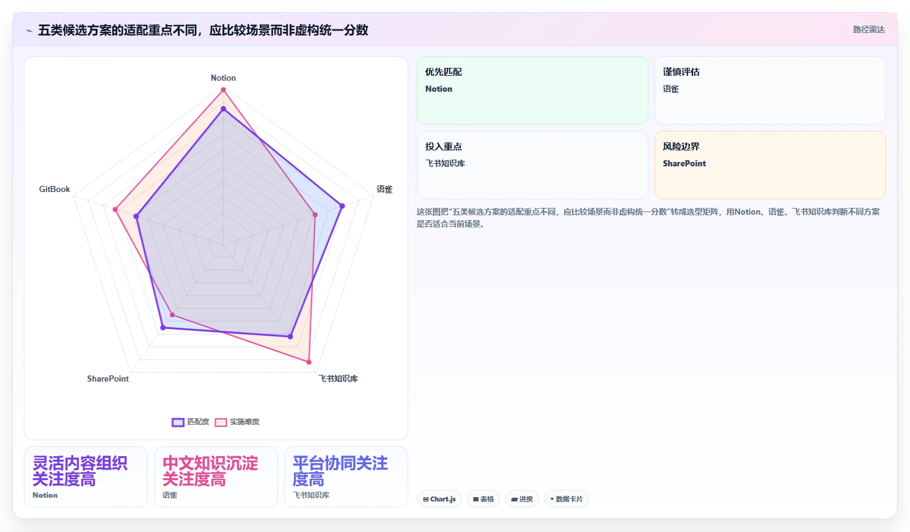This screenshot has height=532, width=910.
Task: Select purple 匹配度 point on 飞书知识库 axis
Action: pos(290,336)
